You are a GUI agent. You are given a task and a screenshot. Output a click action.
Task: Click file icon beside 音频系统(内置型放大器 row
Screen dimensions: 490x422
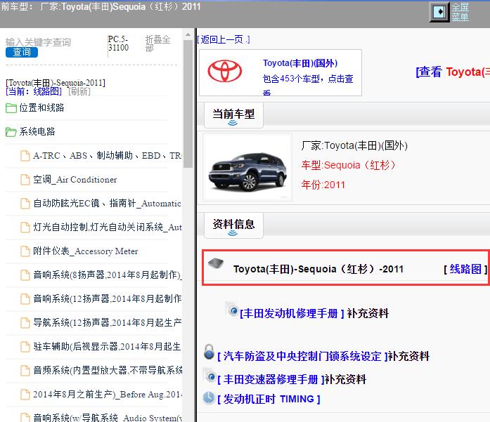coord(25,371)
